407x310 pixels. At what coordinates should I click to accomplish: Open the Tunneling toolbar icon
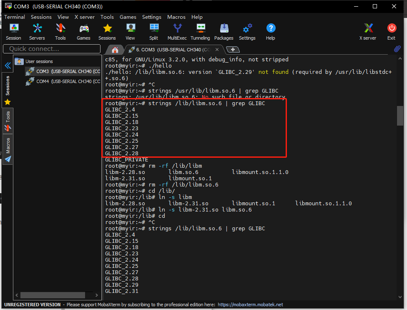(x=201, y=32)
